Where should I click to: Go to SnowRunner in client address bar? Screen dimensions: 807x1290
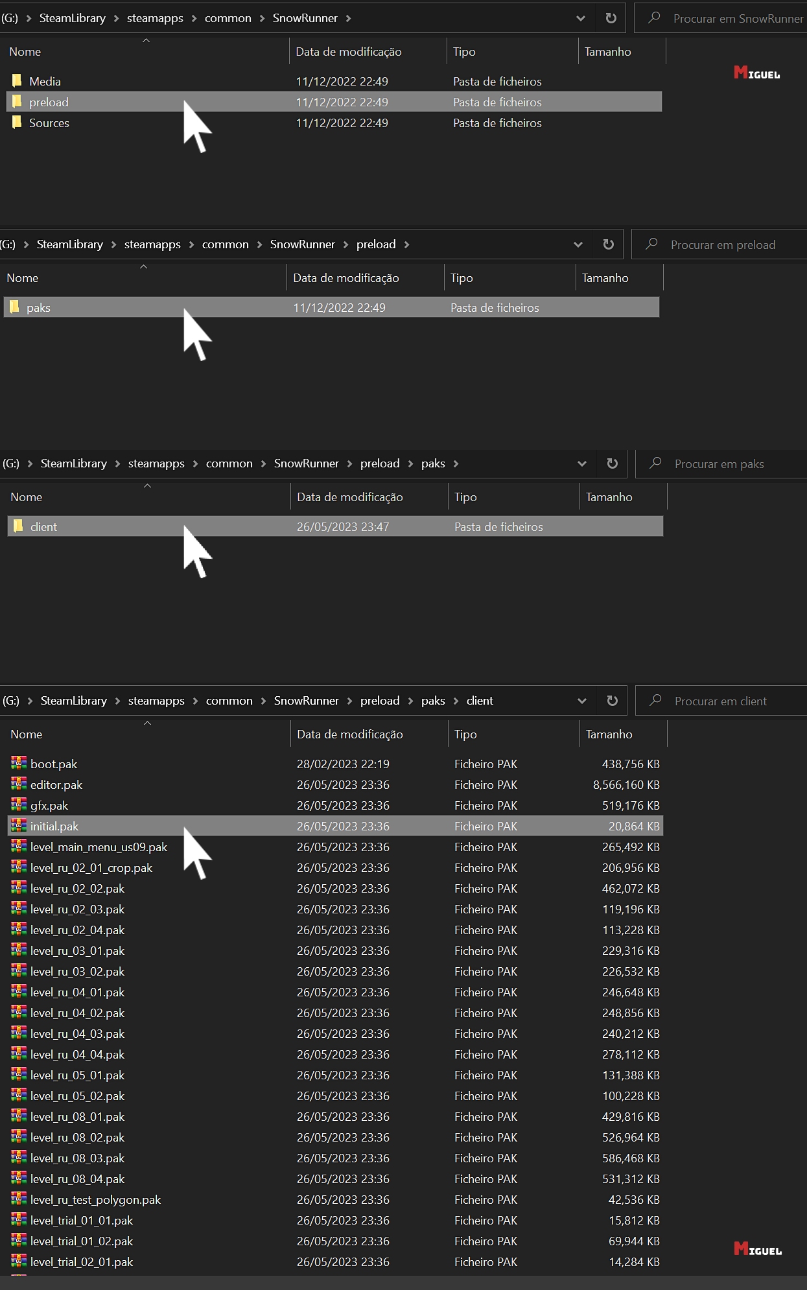[307, 701]
